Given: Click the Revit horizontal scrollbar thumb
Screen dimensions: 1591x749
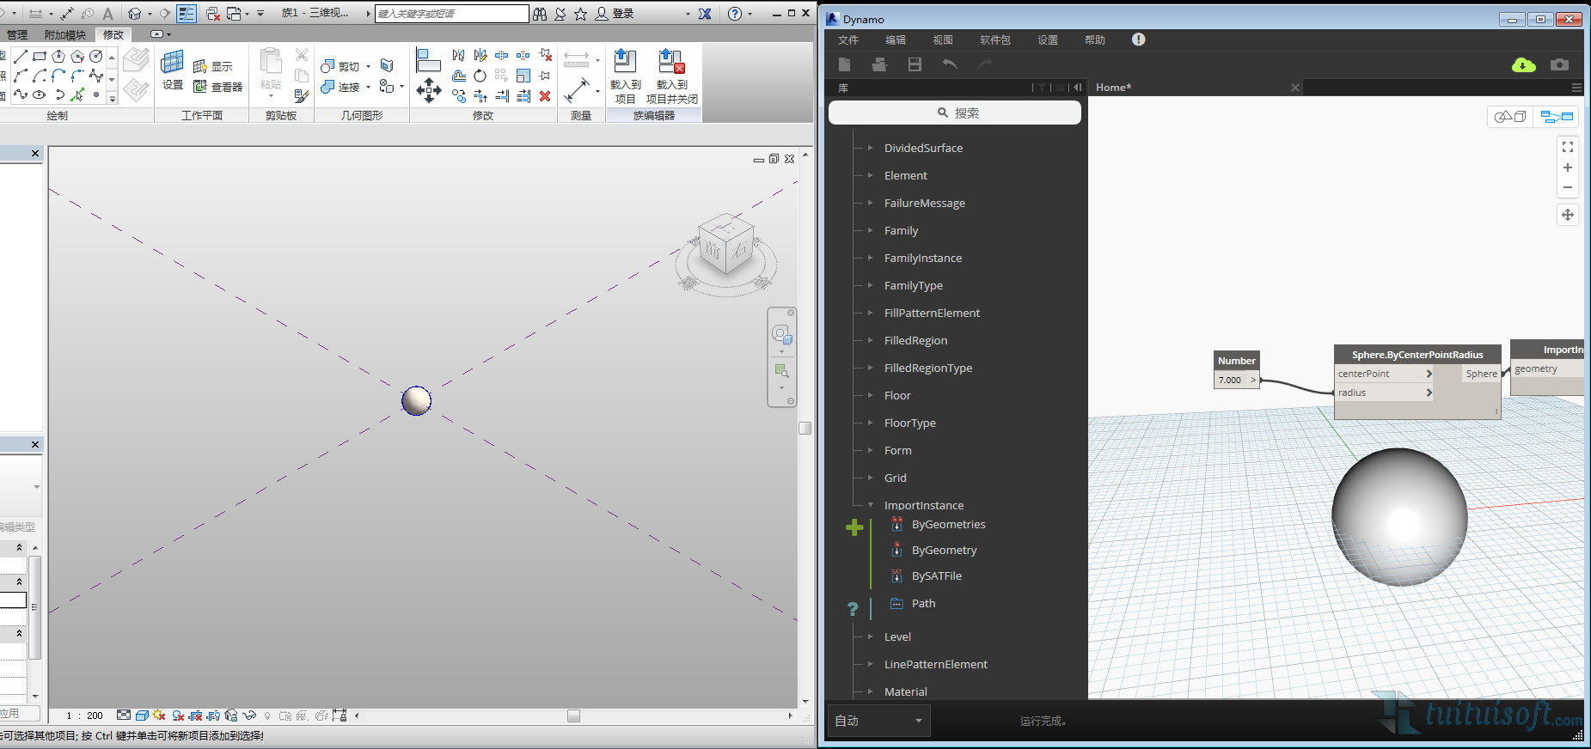Looking at the screenshot, I should [x=573, y=716].
